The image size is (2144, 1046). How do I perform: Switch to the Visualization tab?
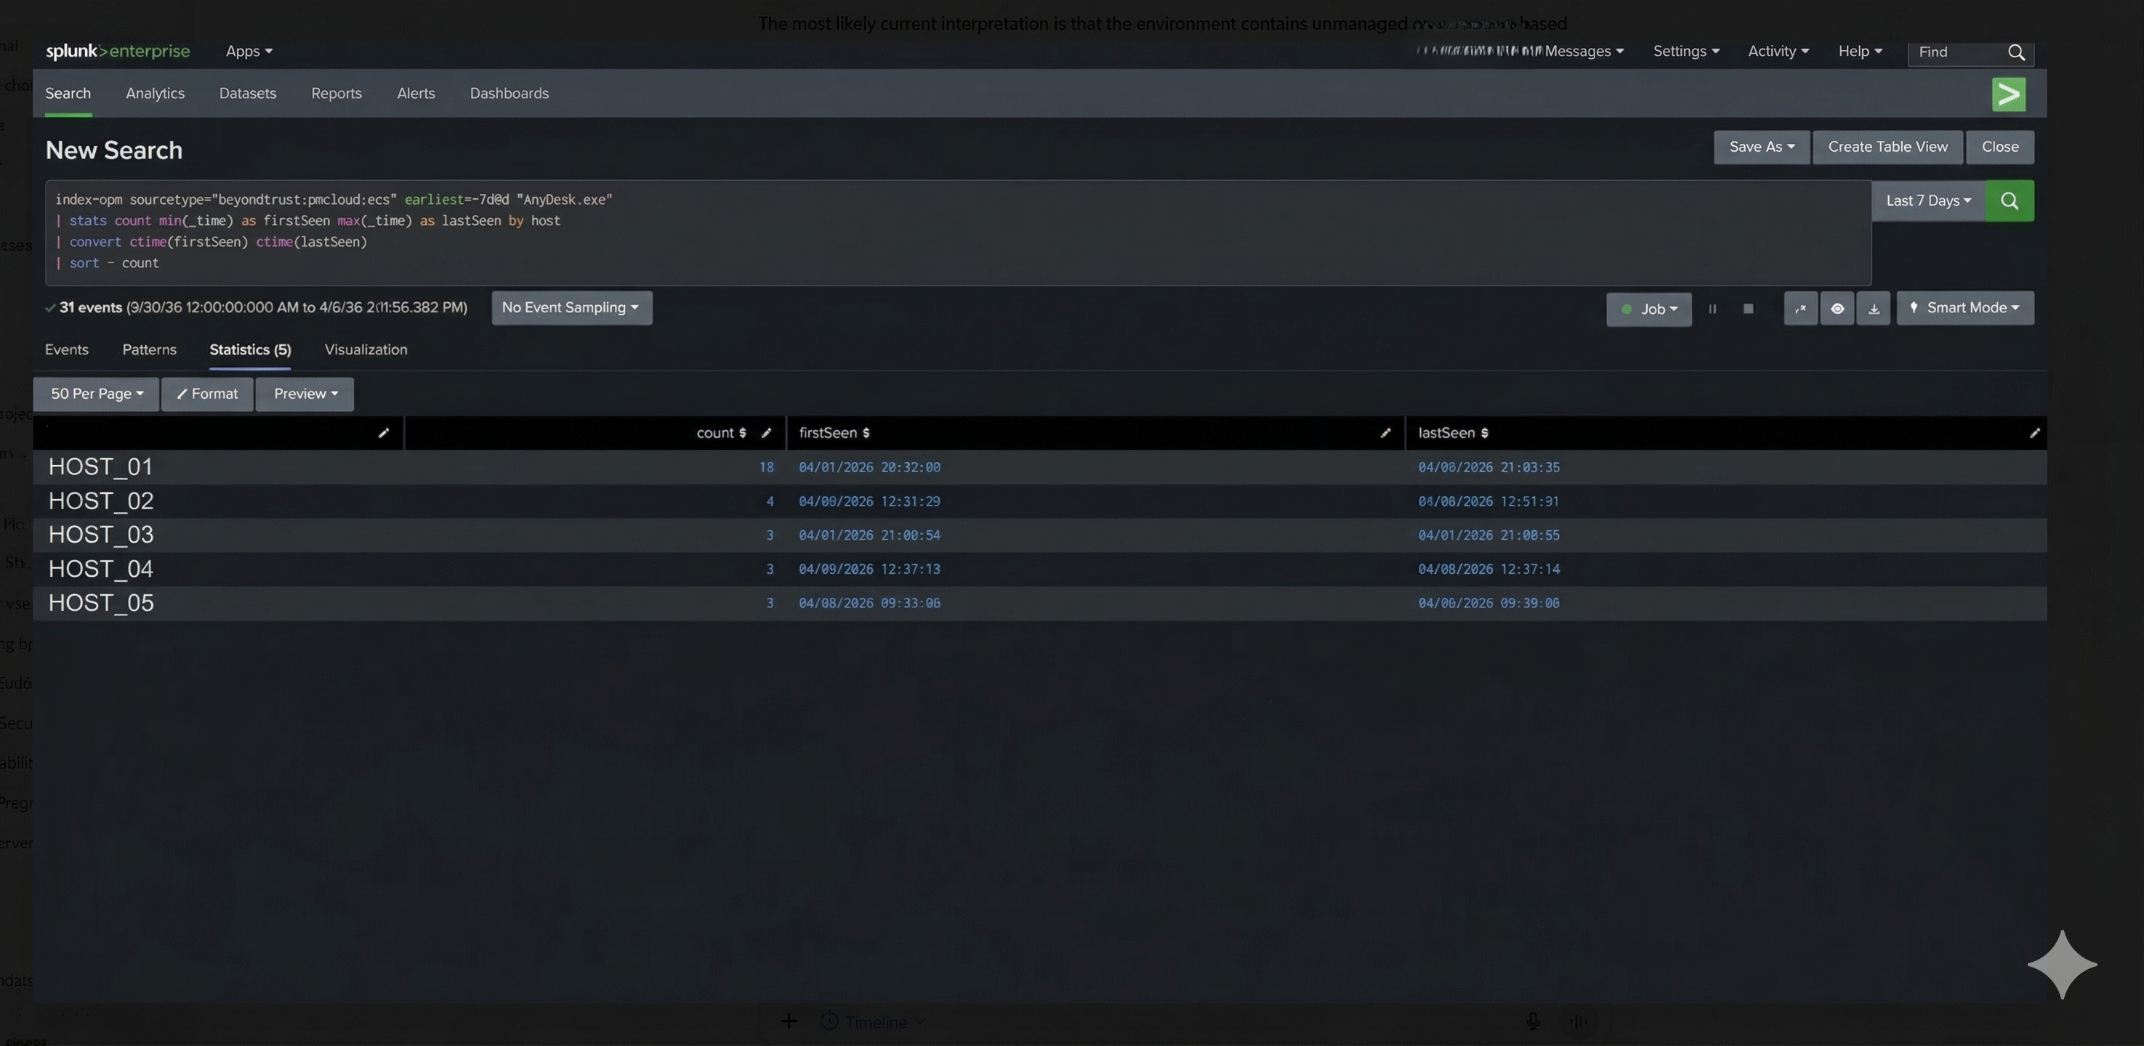pos(366,349)
